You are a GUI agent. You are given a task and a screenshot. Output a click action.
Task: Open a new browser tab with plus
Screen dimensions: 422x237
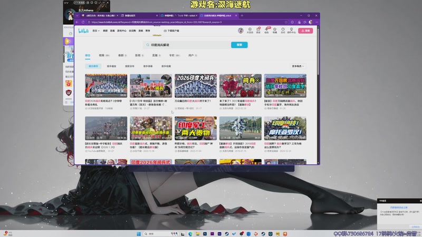tap(242, 16)
